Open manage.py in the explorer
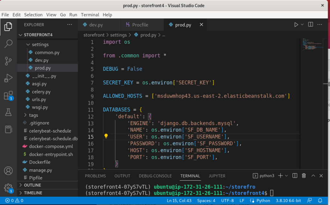 40,170
